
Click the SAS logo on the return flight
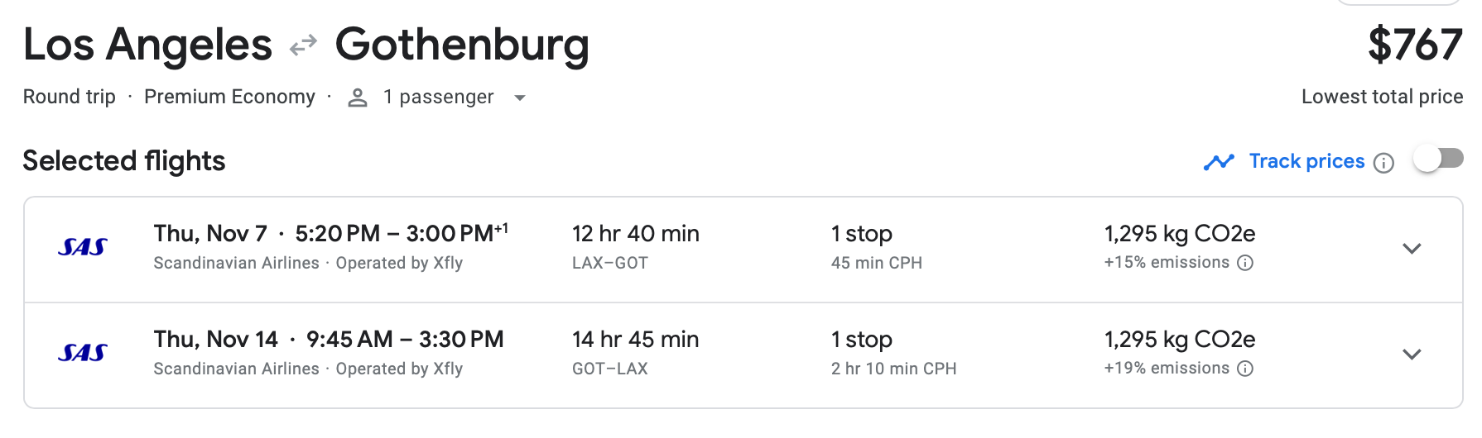pos(83,353)
